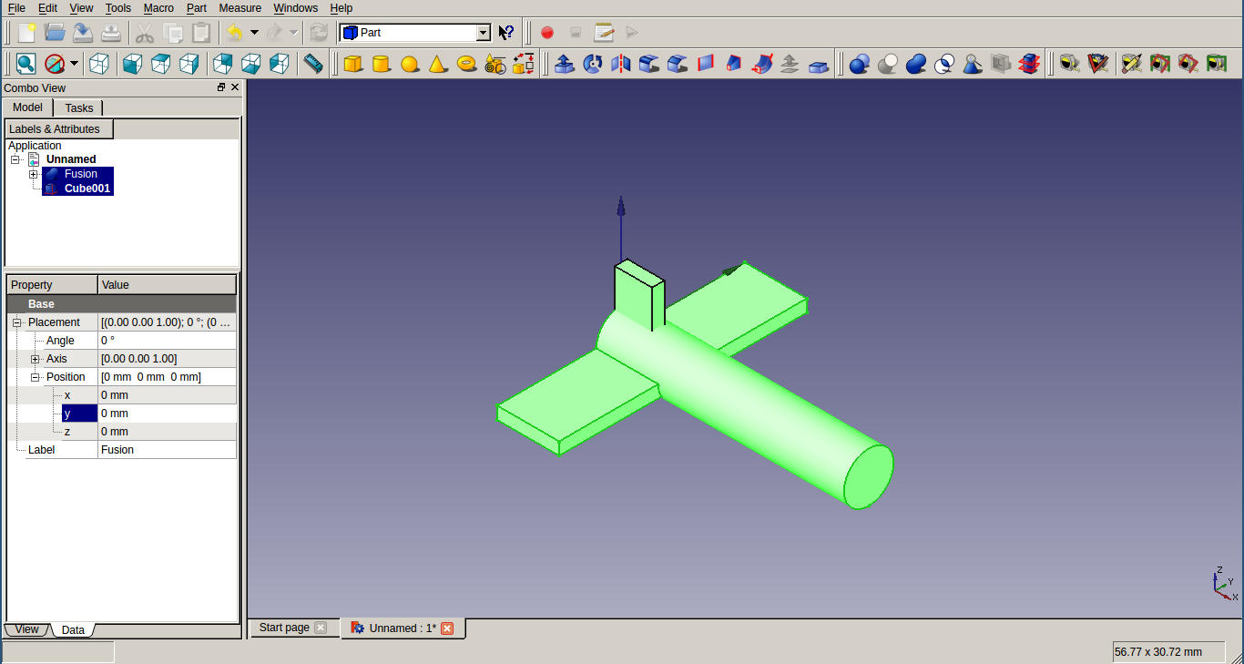
Task: Open the Boolean operation tool
Action: 859,64
